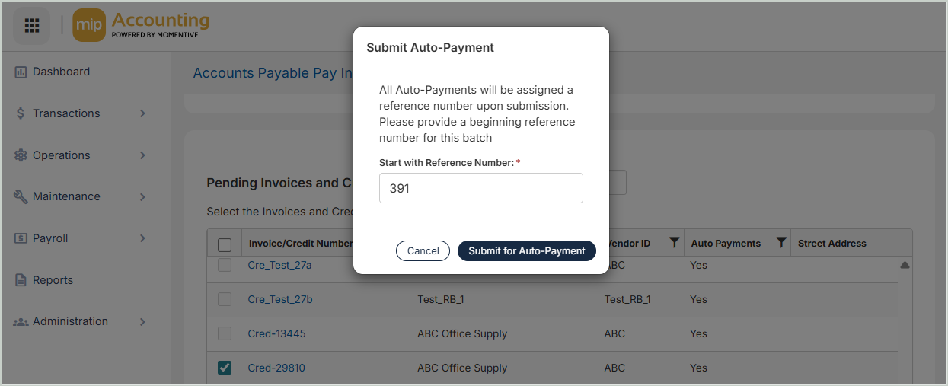Image resolution: width=948 pixels, height=386 pixels.
Task: Uncheck the Cred-29810 row checkbox
Action: tap(225, 368)
